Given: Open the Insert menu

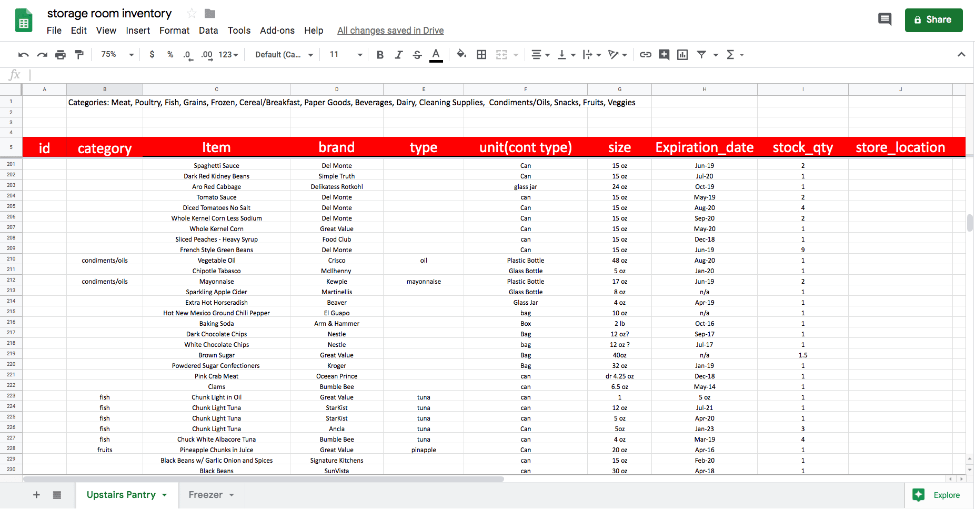Looking at the screenshot, I should tap(138, 31).
